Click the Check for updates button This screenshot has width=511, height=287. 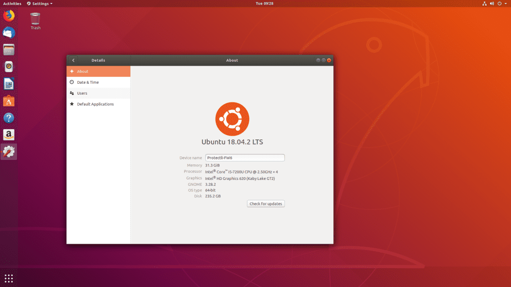pyautogui.click(x=265, y=204)
